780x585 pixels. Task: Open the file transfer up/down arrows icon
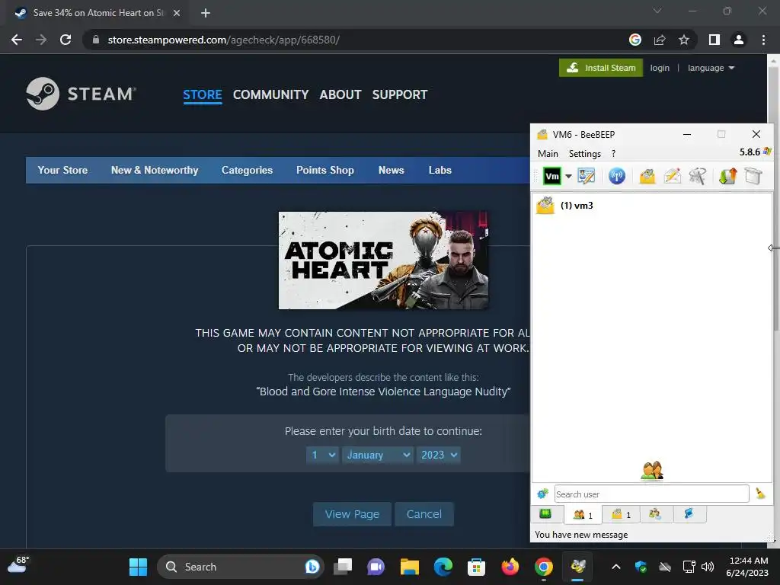click(x=727, y=176)
